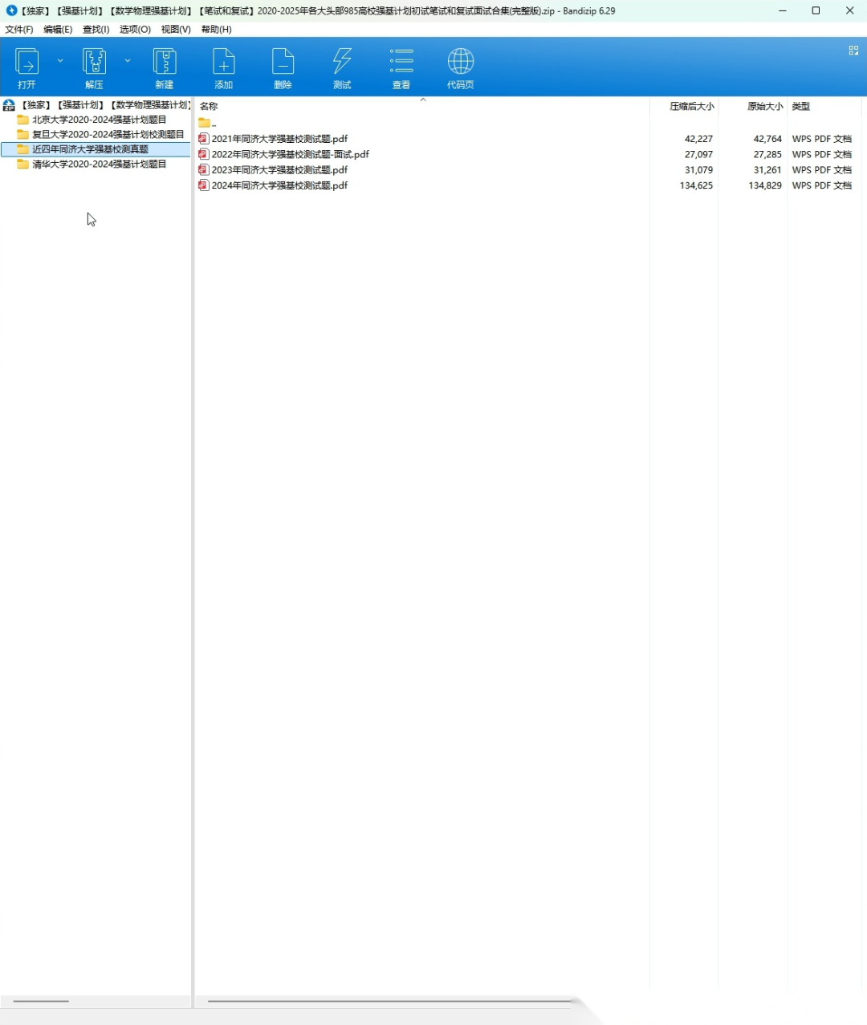The image size is (867, 1025).
Task: Expand the dropdown arrow next to Open (打开)
Action: coord(60,61)
